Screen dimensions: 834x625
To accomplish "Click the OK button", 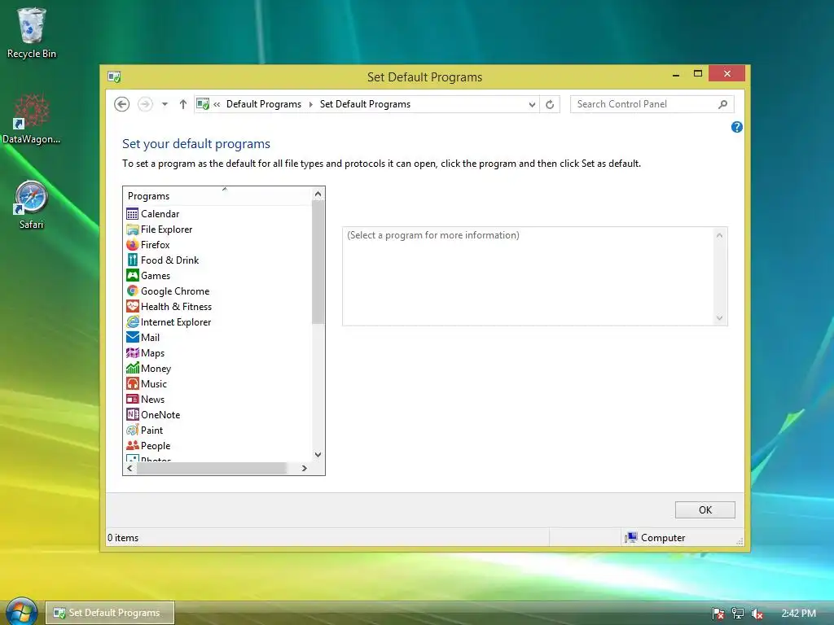I will click(705, 509).
